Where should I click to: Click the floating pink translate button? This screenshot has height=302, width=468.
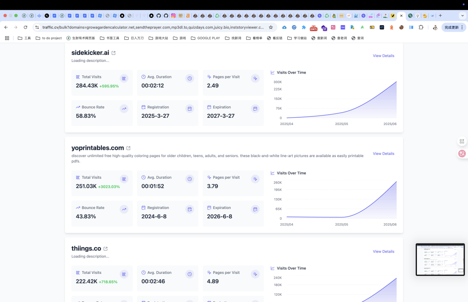click(462, 154)
